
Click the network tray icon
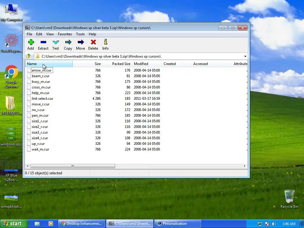tap(259, 224)
